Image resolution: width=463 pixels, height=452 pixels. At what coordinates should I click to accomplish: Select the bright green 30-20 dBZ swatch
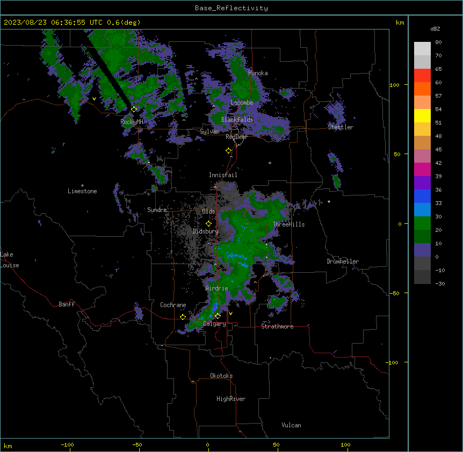click(x=422, y=223)
